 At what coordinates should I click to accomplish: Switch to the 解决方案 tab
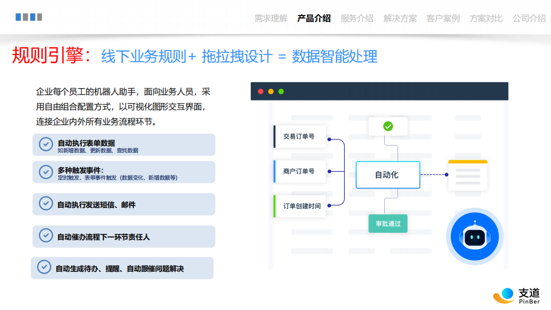point(400,18)
